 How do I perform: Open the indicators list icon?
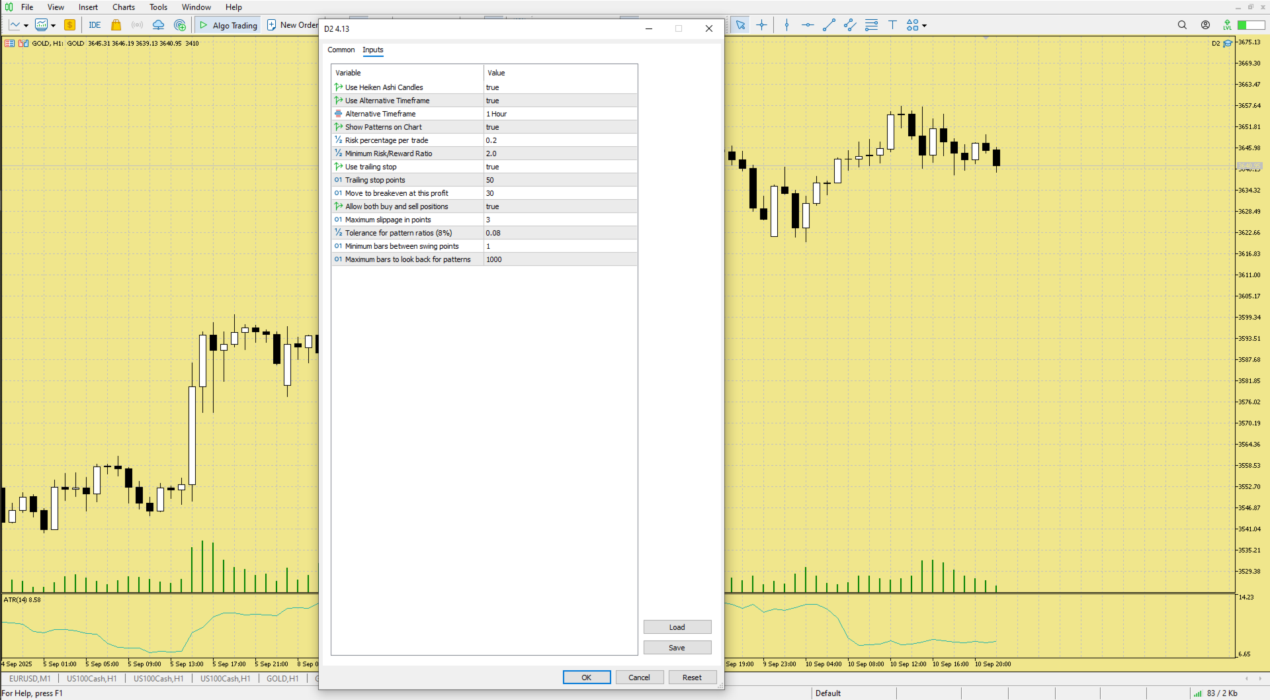coord(41,25)
